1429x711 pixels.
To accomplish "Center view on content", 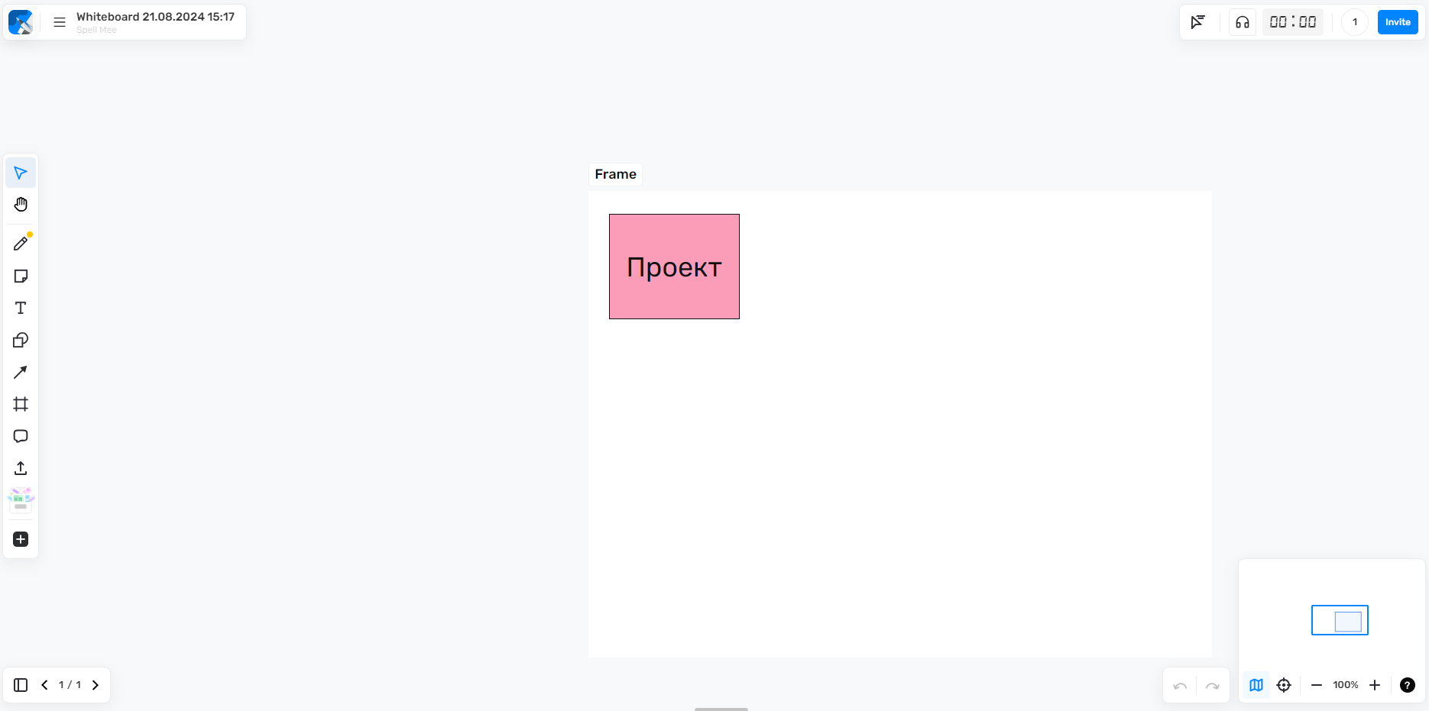I will [1284, 685].
